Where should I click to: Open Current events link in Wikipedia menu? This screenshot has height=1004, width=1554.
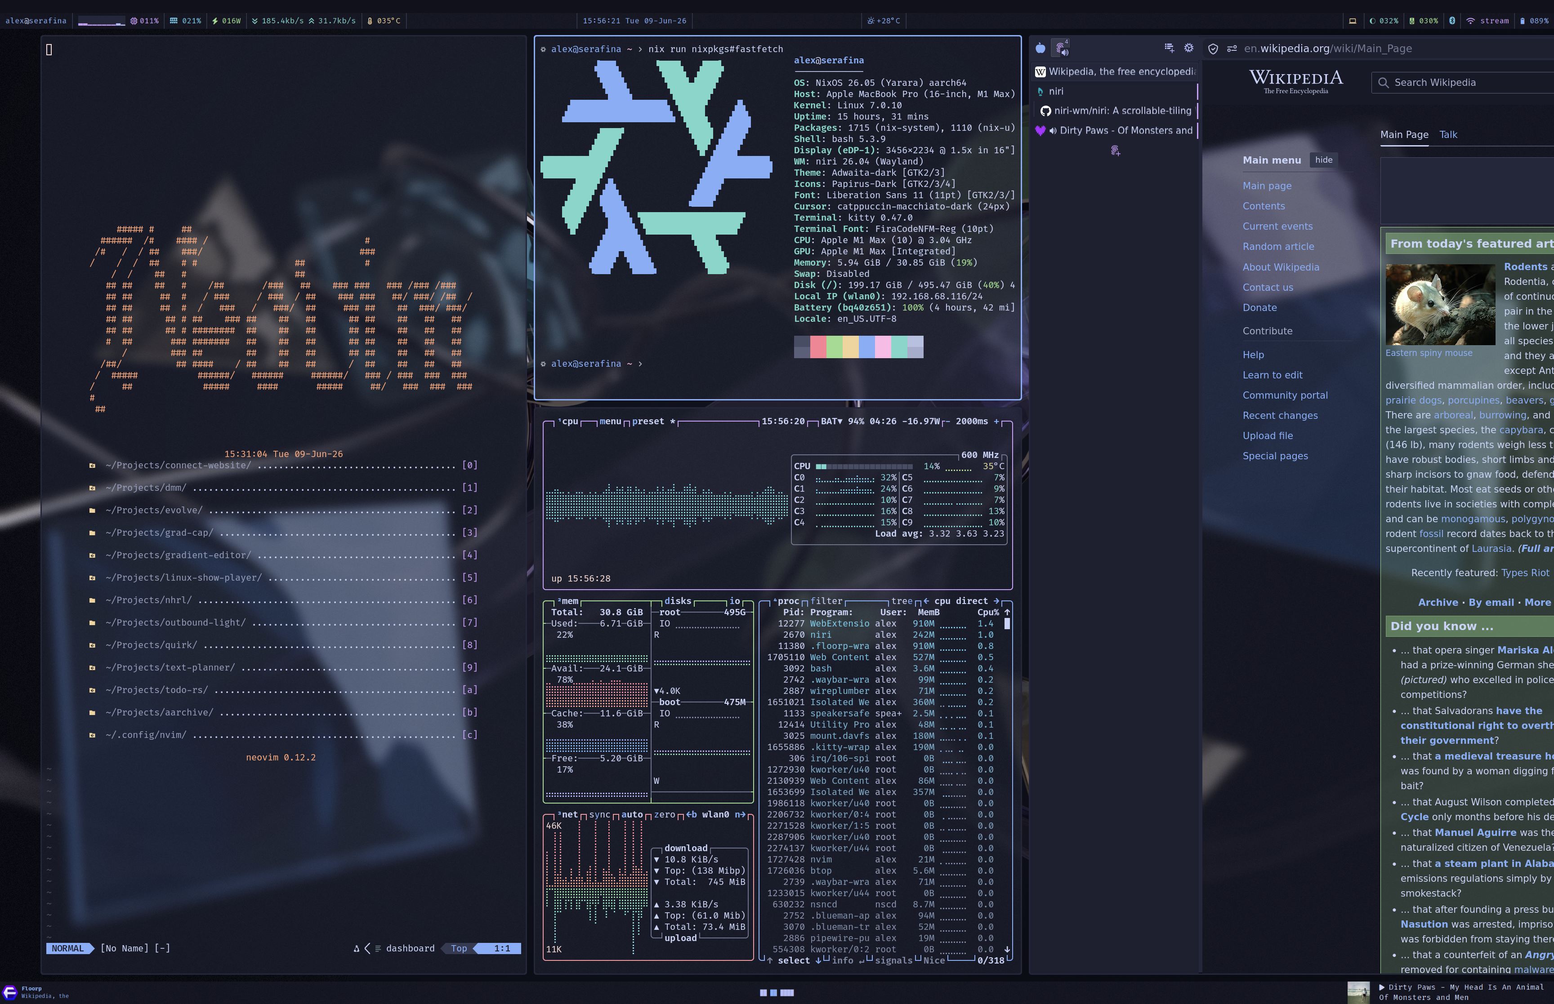1277,226
